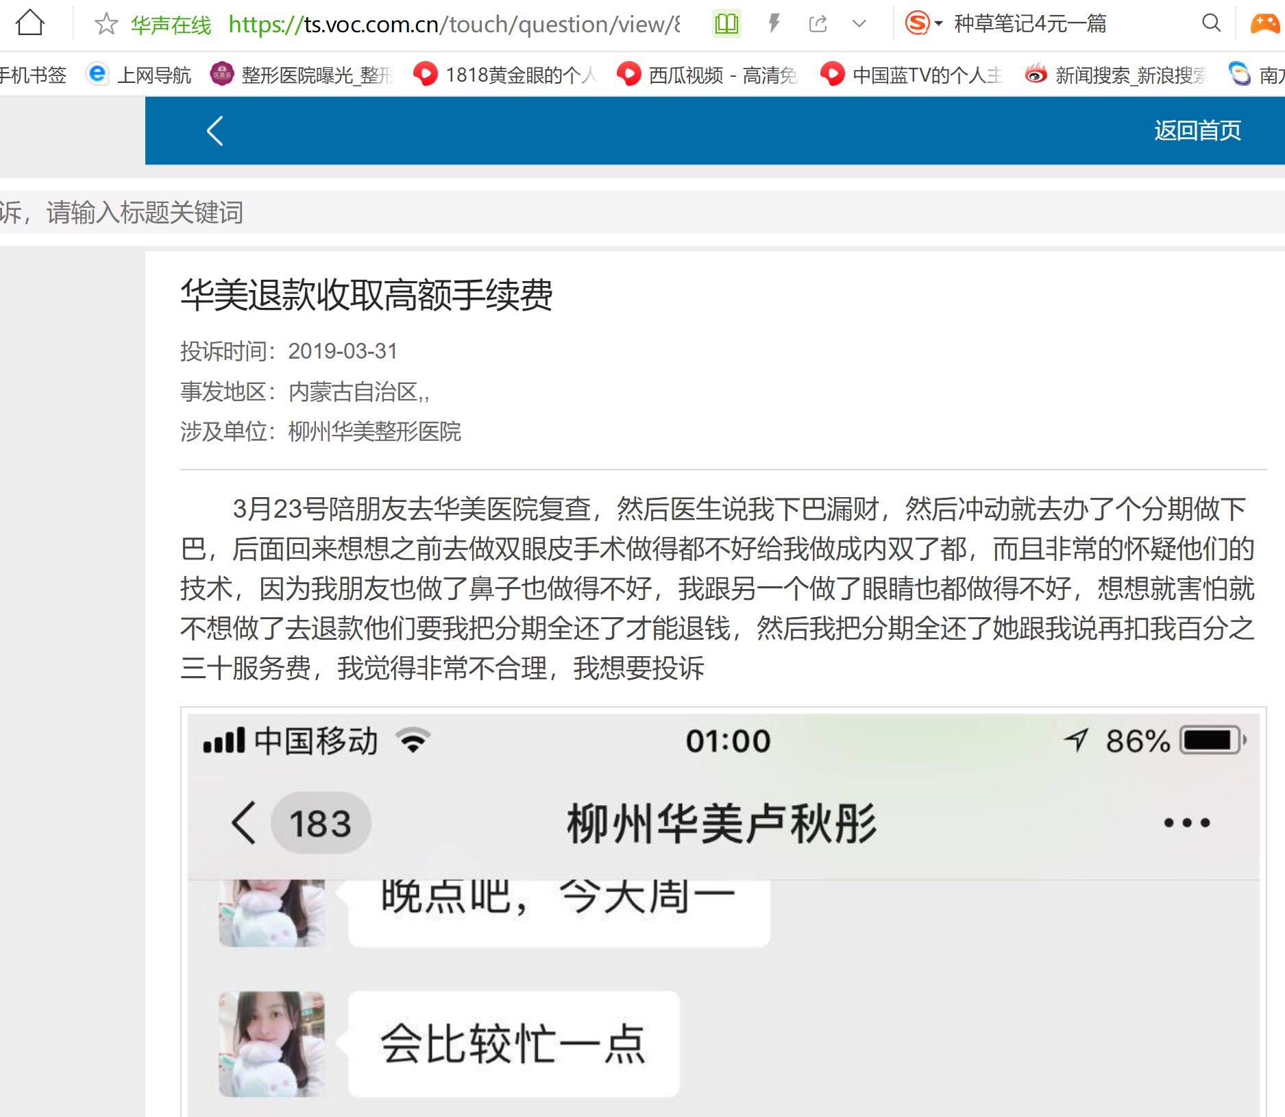Expand the address bar dropdown chevron
Image resolution: width=1285 pixels, height=1117 pixels.
(x=859, y=24)
